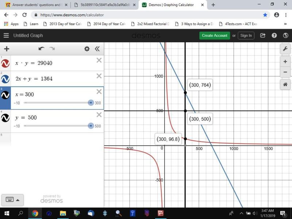The image size is (292, 219).
Task: Share the graph
Action: pyautogui.click(x=262, y=35)
